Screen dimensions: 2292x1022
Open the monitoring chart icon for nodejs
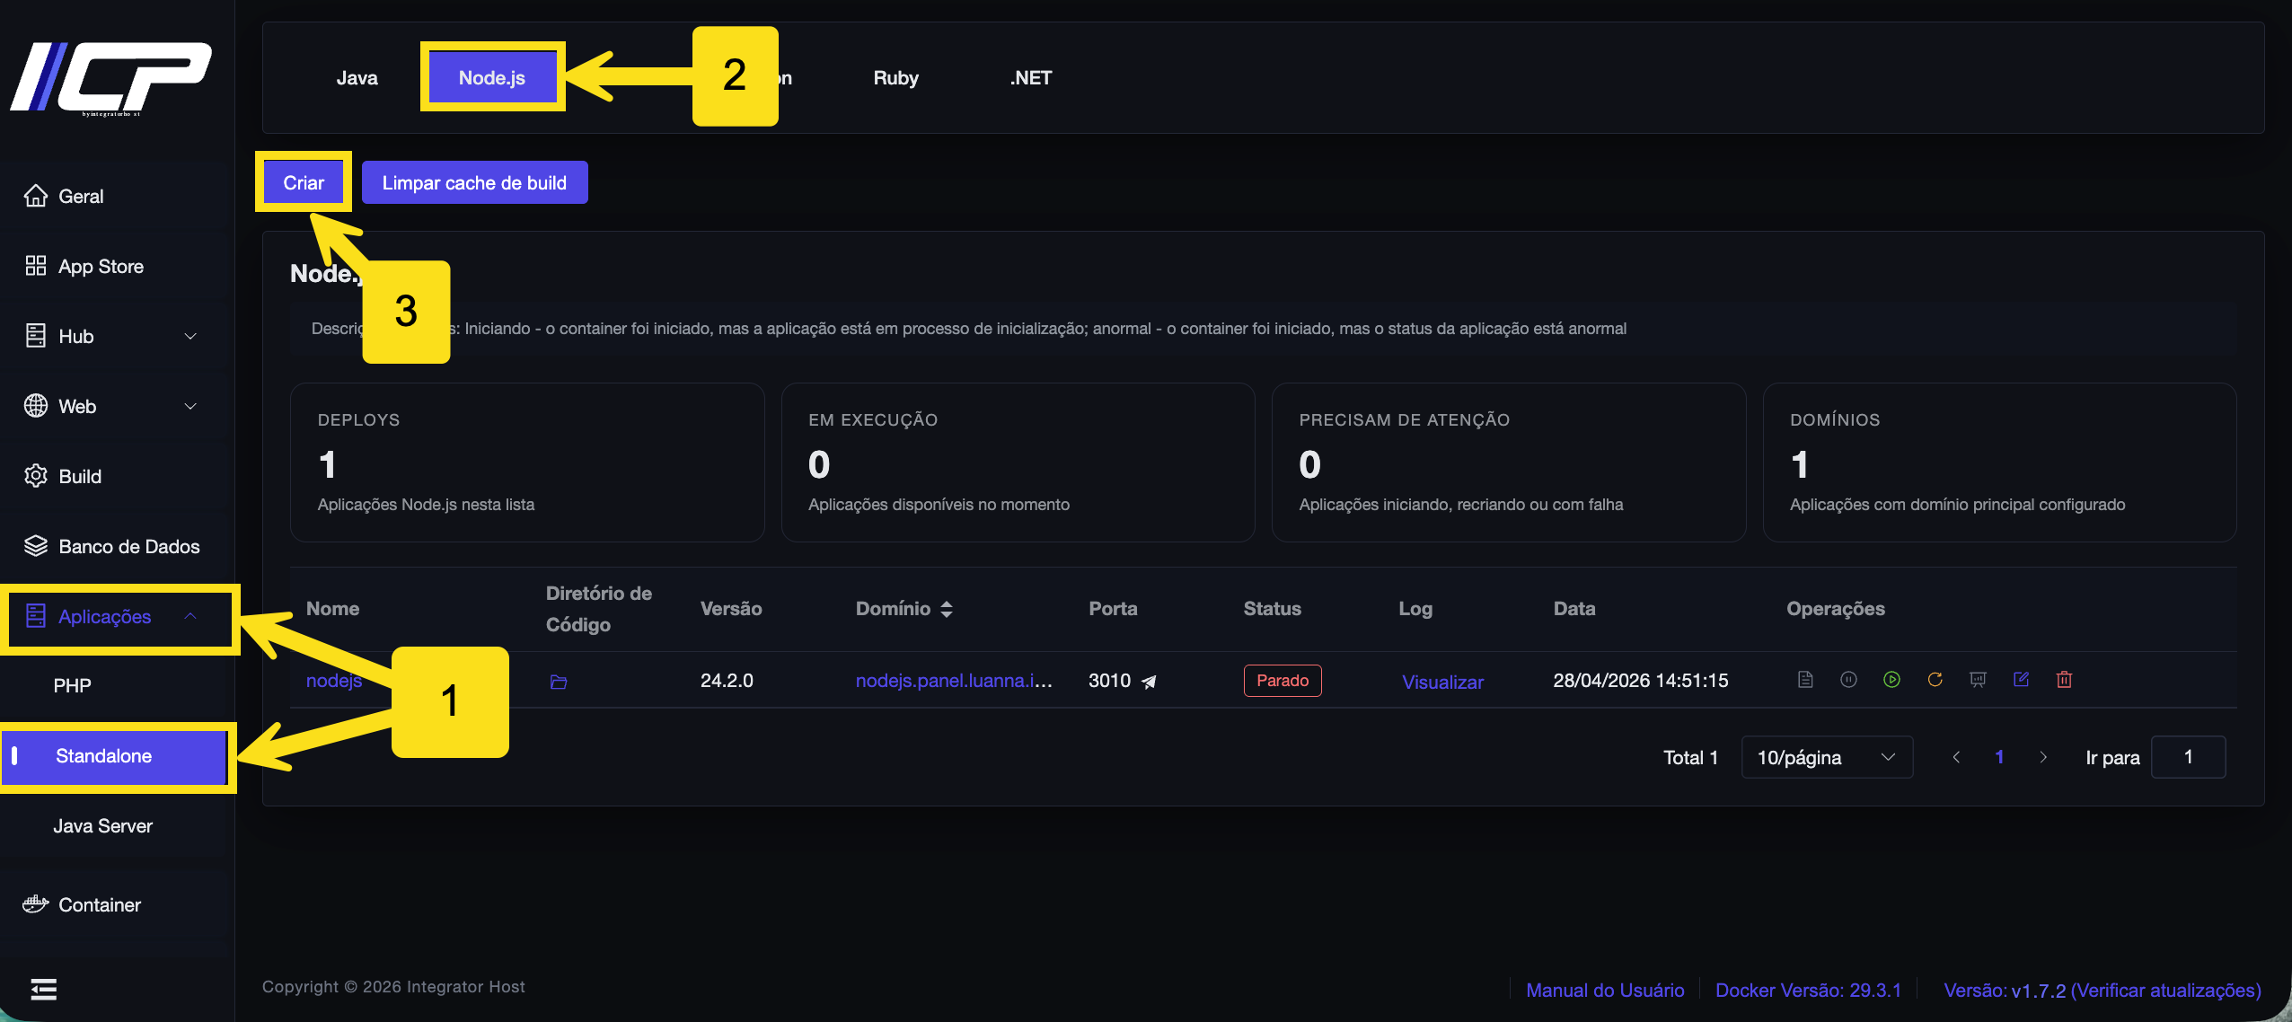[x=1978, y=680]
